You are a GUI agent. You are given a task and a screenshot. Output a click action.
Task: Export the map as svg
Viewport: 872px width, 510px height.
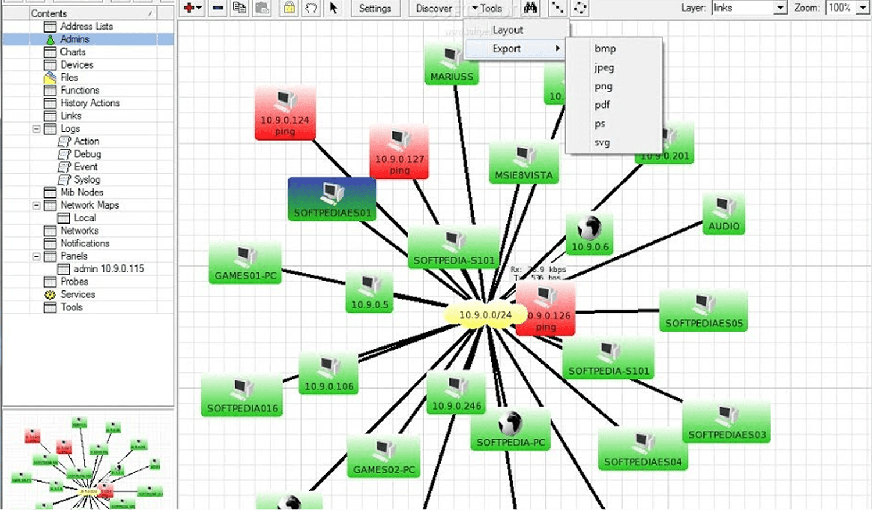[x=602, y=142]
